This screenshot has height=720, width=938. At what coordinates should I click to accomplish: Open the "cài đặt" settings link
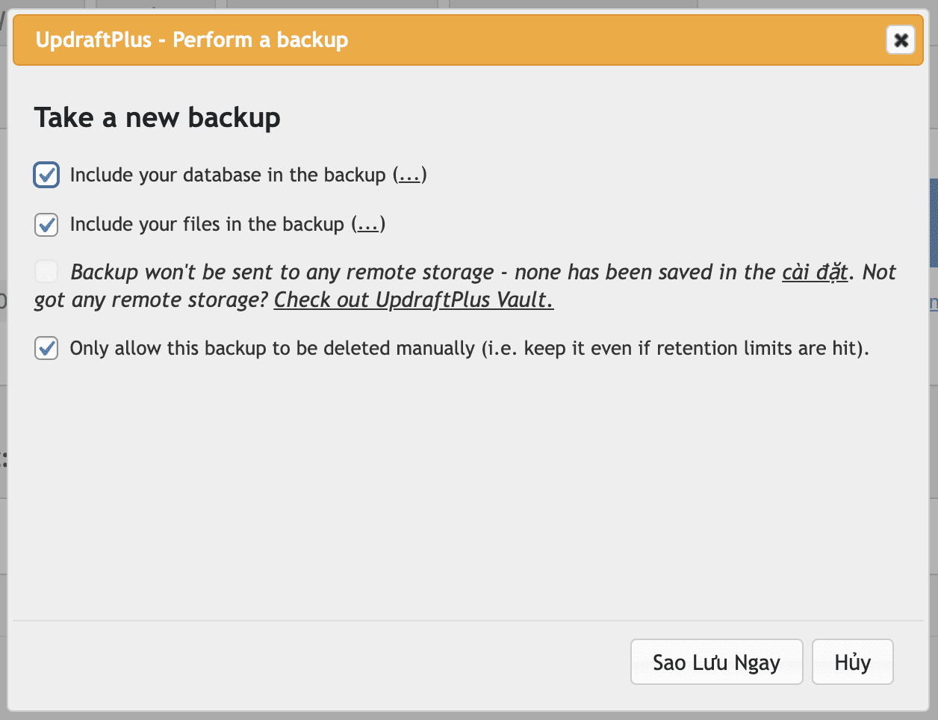pyautogui.click(x=815, y=272)
